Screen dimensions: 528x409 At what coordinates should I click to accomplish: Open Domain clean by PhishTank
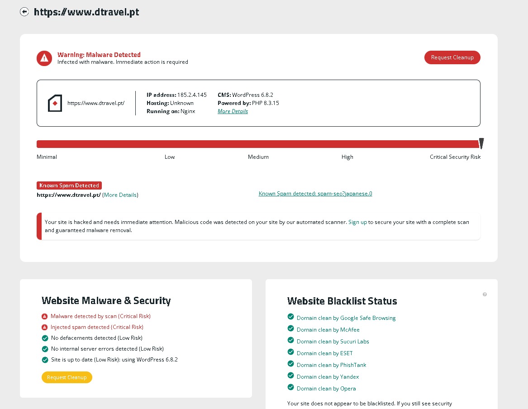[x=331, y=365]
